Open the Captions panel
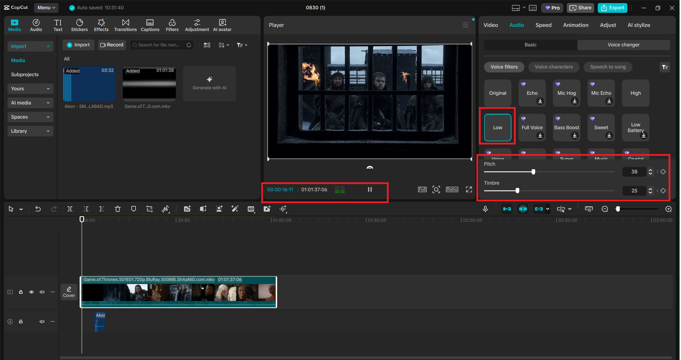This screenshot has height=360, width=681. click(x=150, y=25)
